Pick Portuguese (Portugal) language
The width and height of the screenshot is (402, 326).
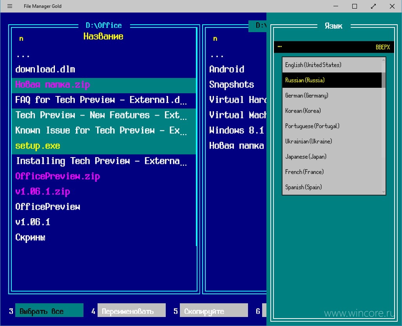pos(332,126)
